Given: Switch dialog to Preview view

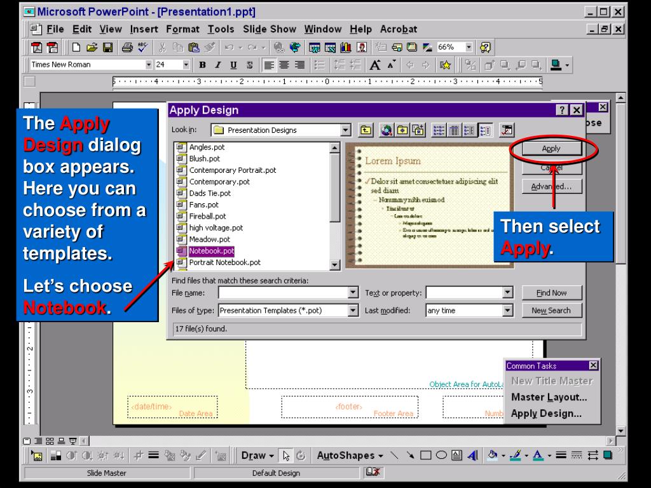Looking at the screenshot, I should coord(485,130).
